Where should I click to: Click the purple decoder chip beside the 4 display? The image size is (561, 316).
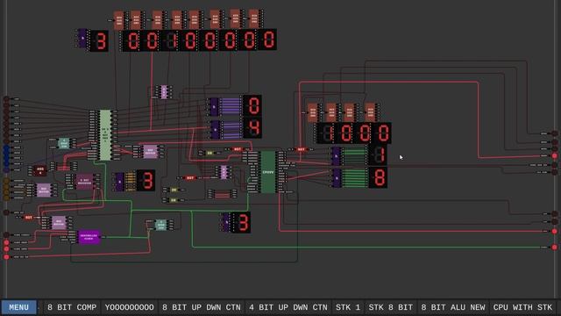[x=215, y=130]
